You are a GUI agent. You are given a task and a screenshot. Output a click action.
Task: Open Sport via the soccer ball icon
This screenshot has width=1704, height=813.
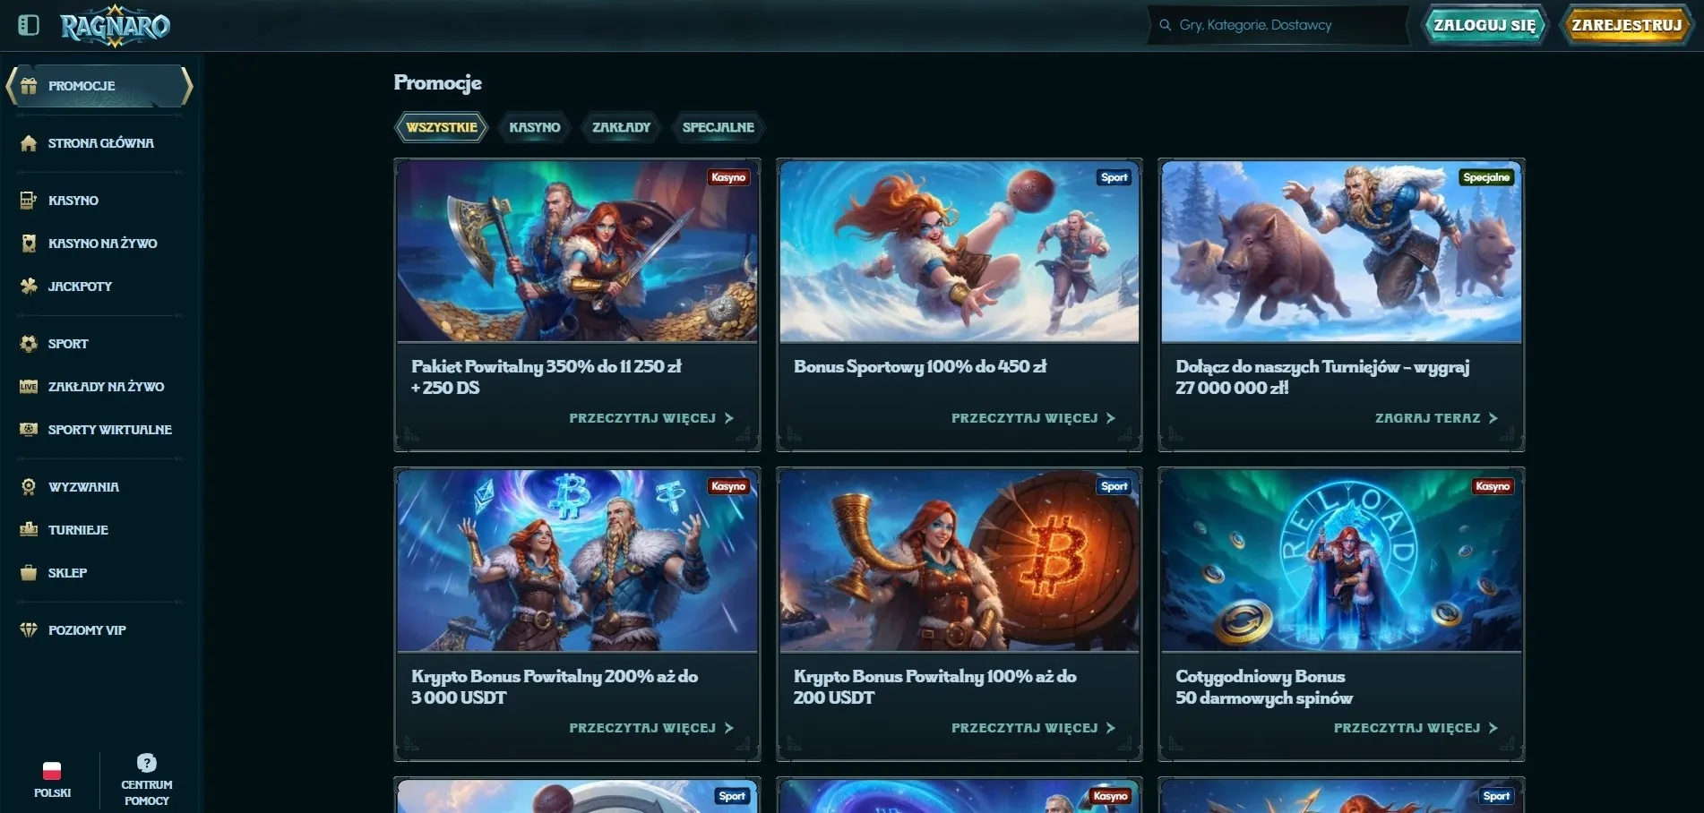pyautogui.click(x=29, y=344)
